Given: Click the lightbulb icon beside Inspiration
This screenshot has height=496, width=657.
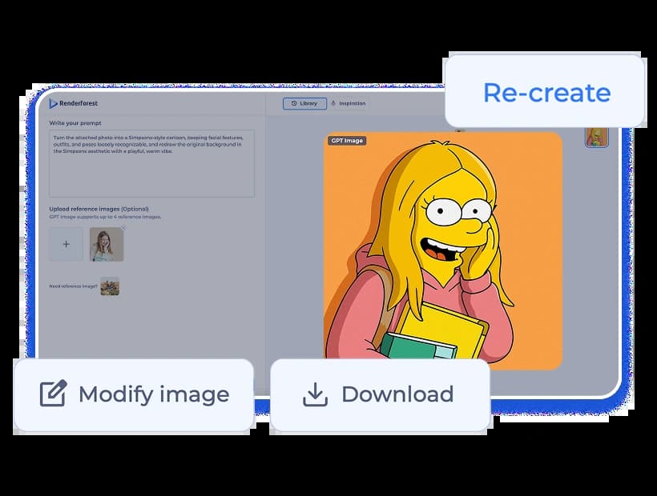Looking at the screenshot, I should 333,103.
